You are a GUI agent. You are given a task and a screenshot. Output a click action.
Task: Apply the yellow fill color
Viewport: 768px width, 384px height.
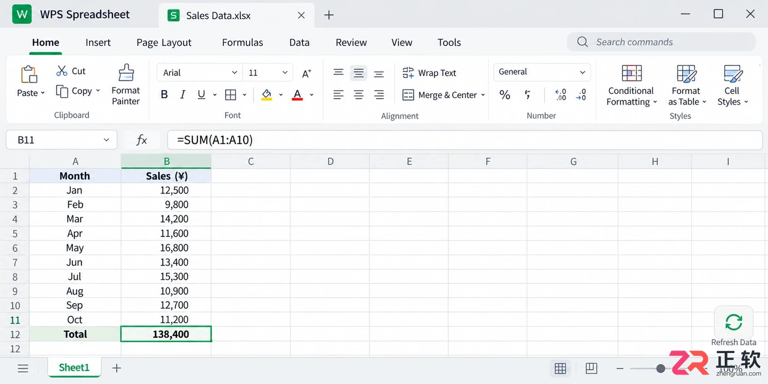click(267, 95)
